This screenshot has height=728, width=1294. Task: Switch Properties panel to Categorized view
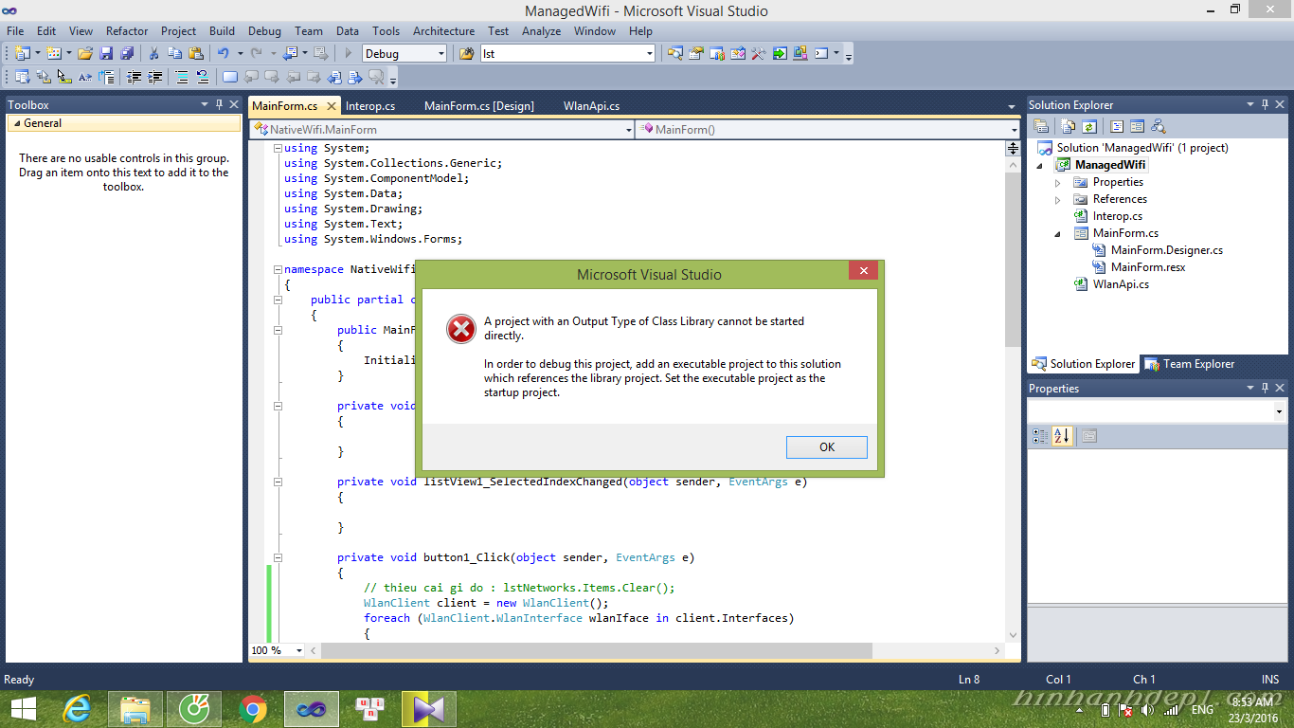point(1040,436)
